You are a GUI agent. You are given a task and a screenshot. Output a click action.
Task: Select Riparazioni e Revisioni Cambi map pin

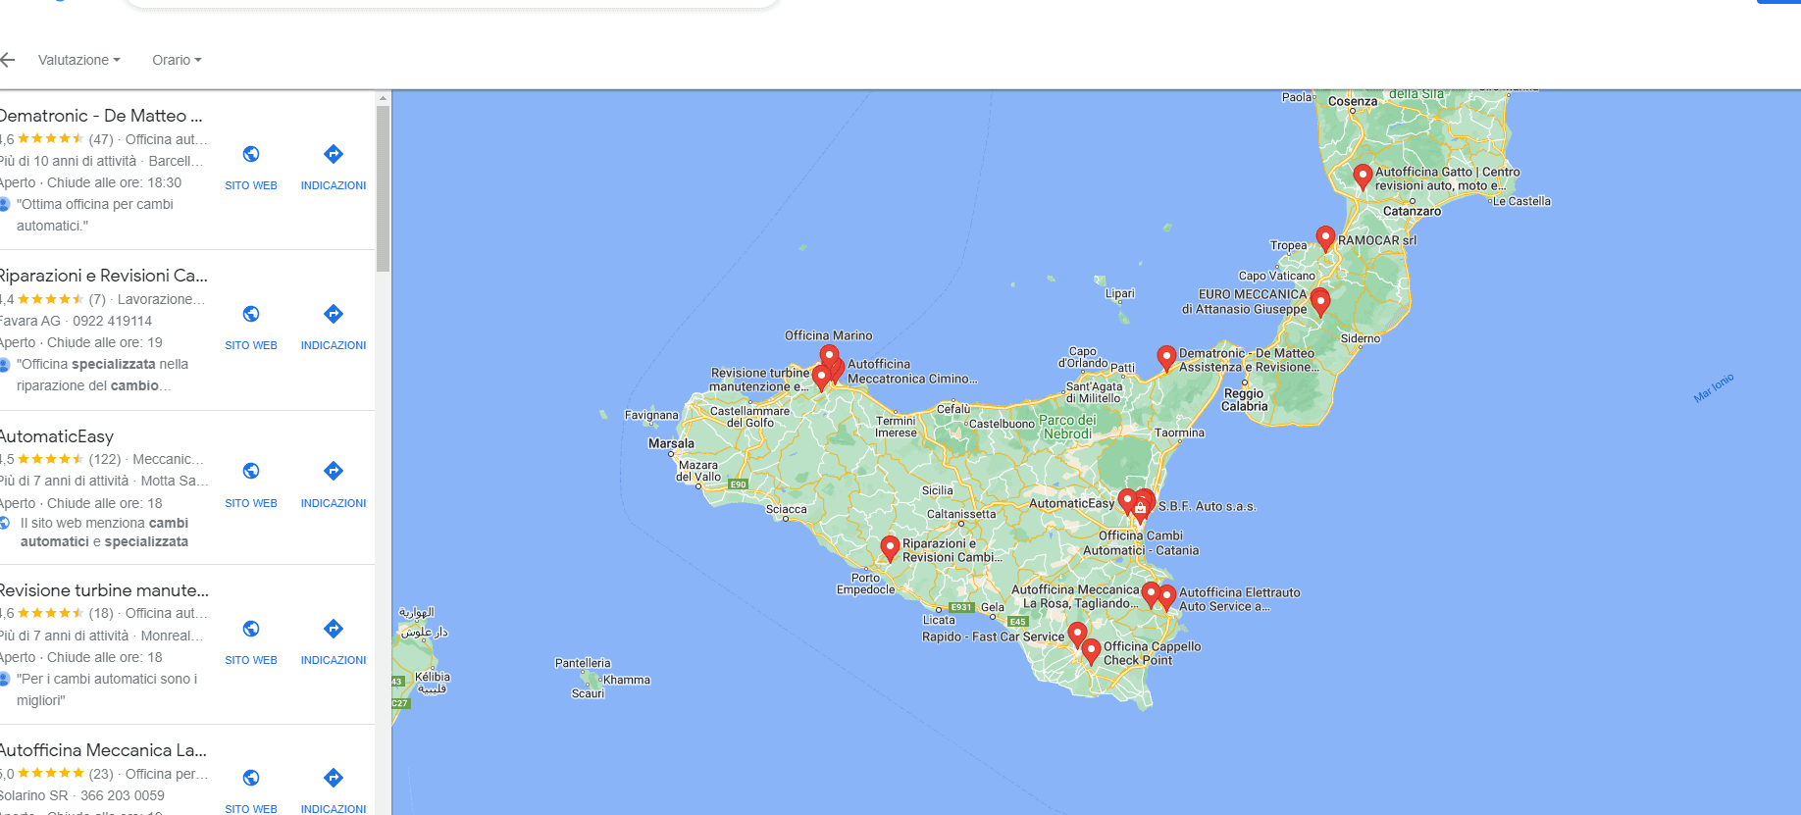[890, 548]
